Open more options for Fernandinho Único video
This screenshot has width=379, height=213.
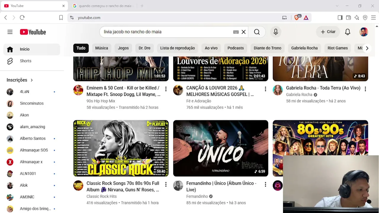265,185
